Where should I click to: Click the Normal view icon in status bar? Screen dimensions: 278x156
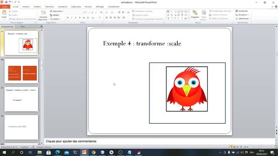point(231,147)
